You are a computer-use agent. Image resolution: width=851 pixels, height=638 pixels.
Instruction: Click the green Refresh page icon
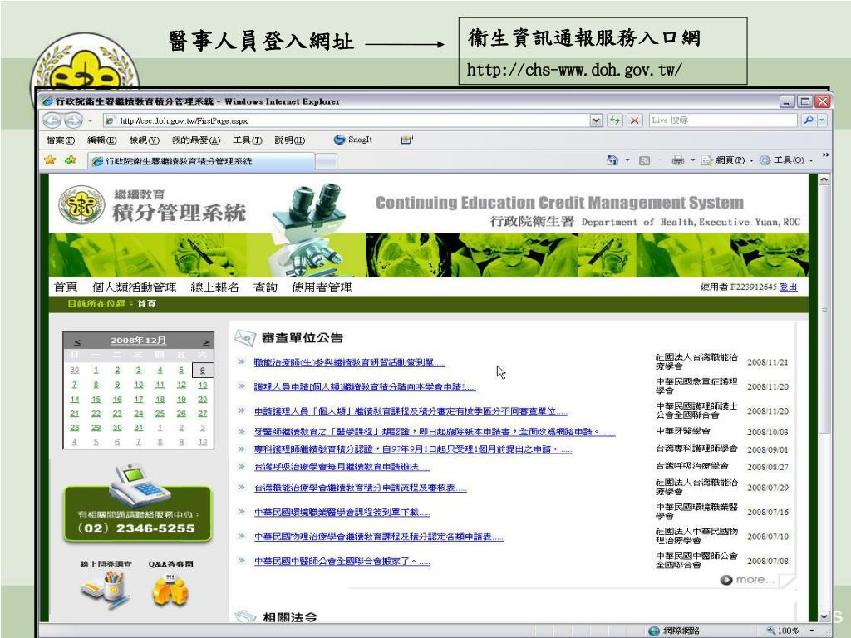pos(615,120)
